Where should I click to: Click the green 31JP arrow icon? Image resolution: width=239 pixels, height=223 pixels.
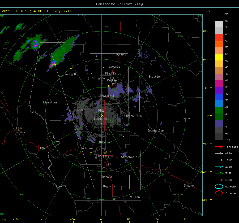(x=219, y=173)
